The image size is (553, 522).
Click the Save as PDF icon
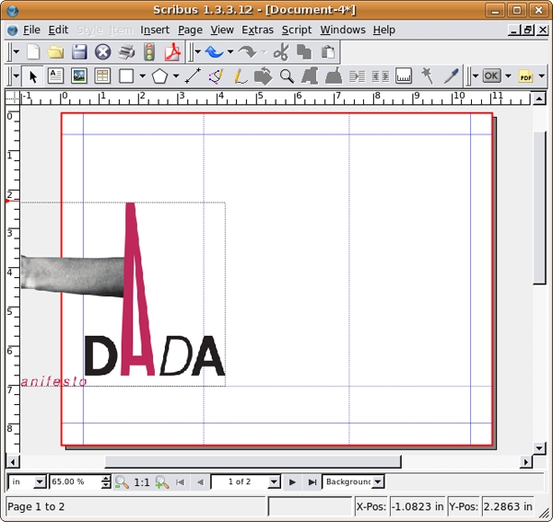point(171,52)
